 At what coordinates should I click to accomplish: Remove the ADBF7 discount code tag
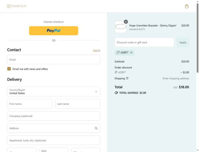click(131, 53)
